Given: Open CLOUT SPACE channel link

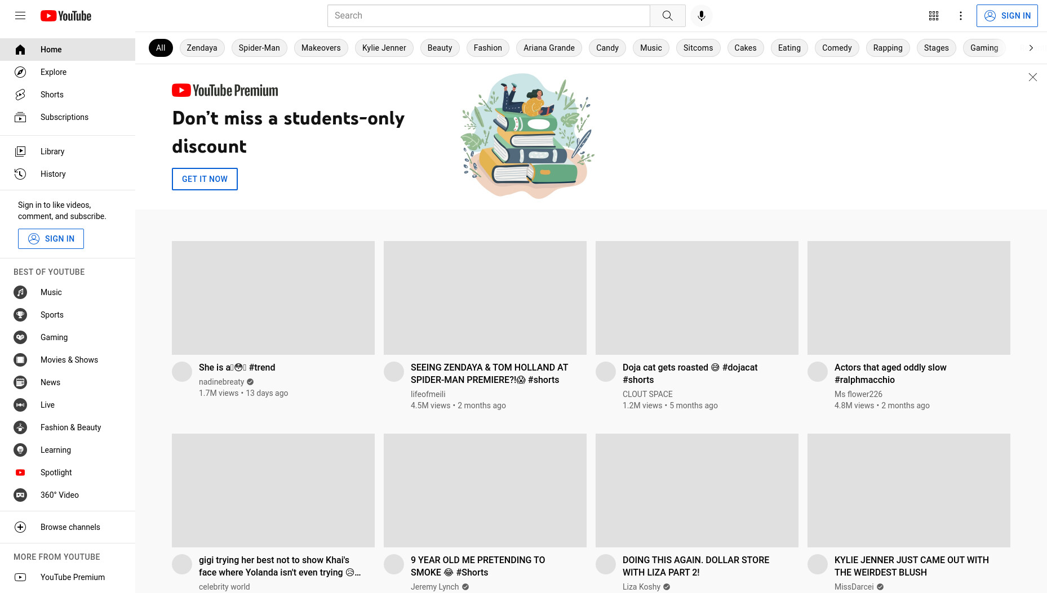Looking at the screenshot, I should 647,394.
